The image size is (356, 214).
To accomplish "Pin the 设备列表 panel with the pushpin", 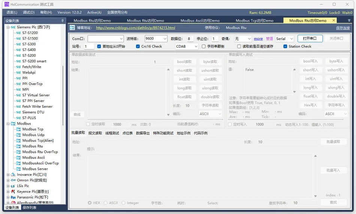I will [63, 21].
